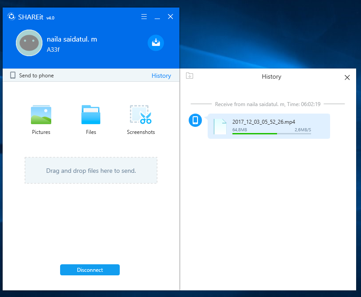Viewport: 361px width, 297px height.
Task: Close the History panel
Action: [347, 77]
